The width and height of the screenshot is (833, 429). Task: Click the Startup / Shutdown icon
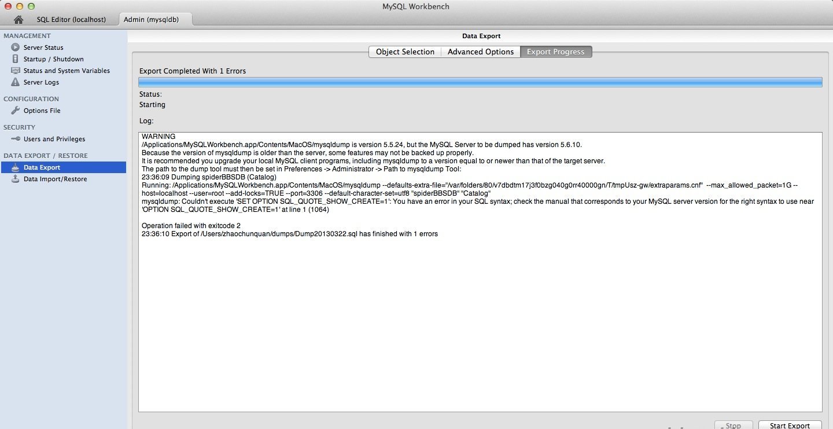[16, 59]
